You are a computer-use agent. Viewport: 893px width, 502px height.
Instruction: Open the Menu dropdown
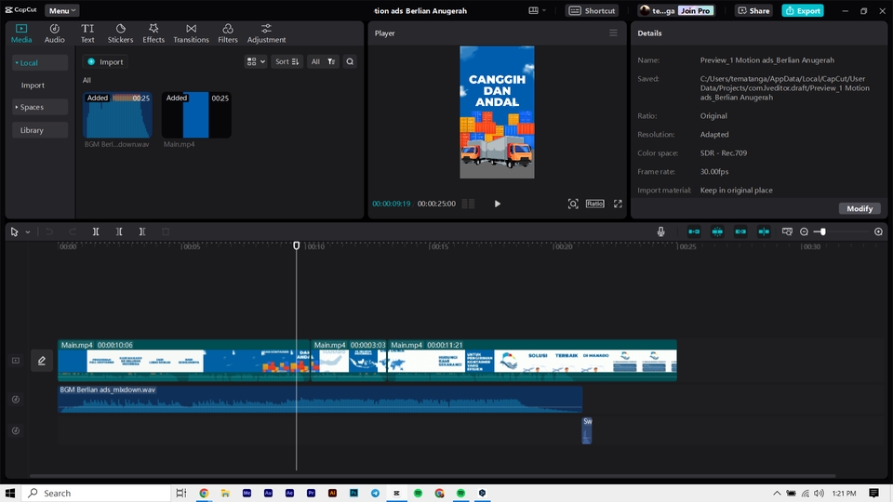(61, 10)
